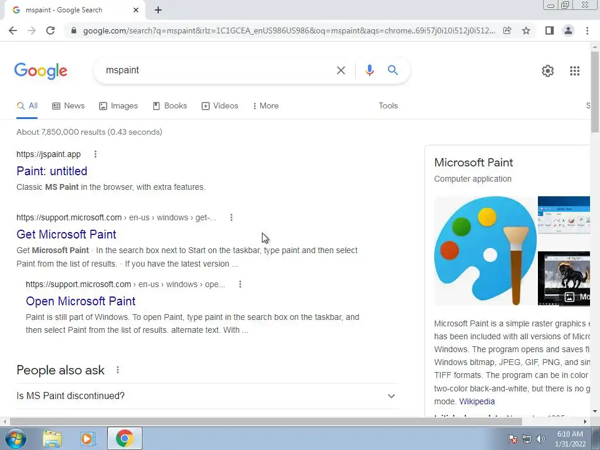This screenshot has height=450, width=600.
Task: Go back using the browser back arrow
Action: [x=13, y=30]
